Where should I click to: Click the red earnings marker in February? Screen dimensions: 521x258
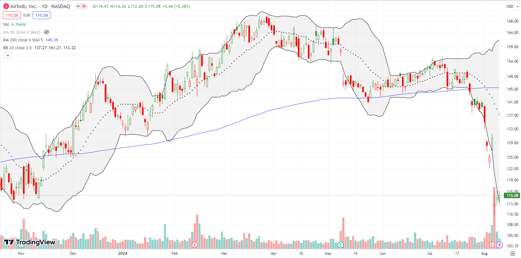click(195, 245)
